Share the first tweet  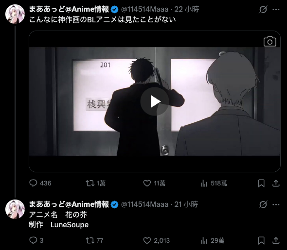click(276, 183)
